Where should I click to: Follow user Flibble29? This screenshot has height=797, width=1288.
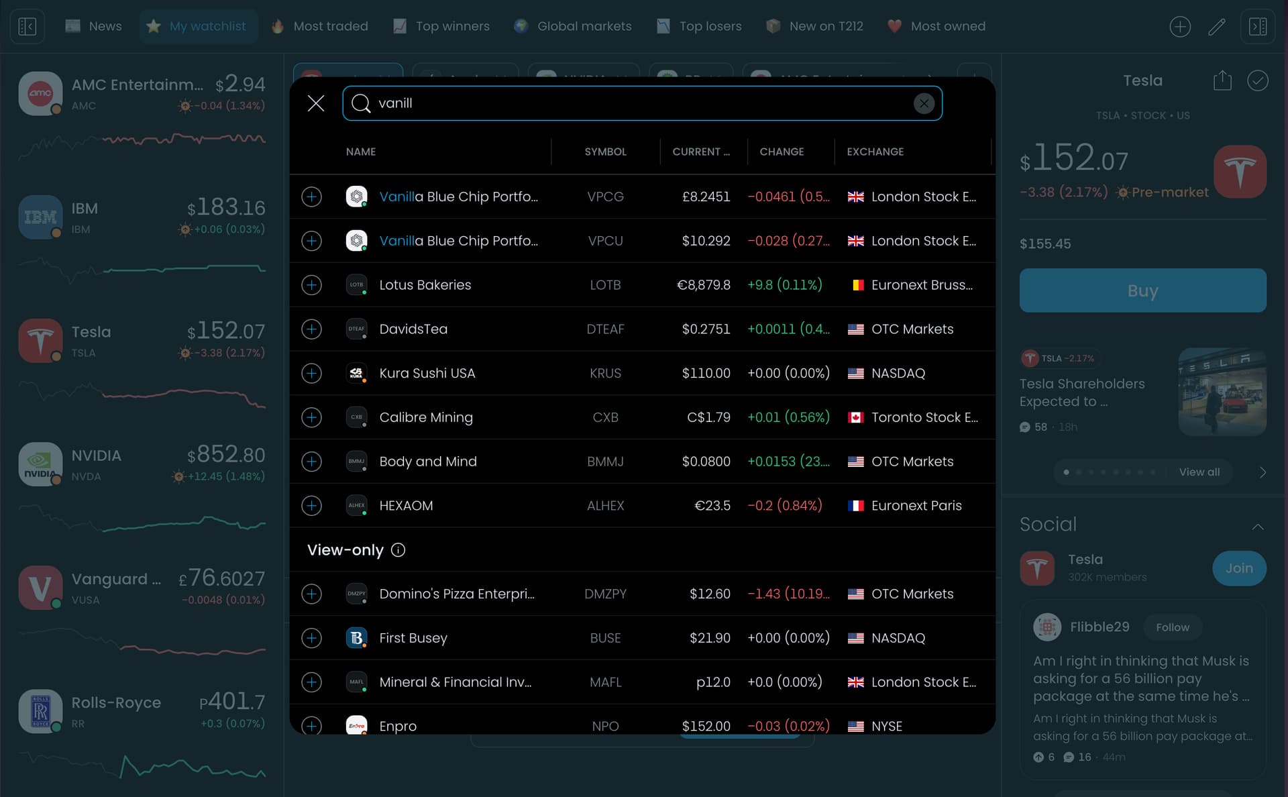[1172, 627]
